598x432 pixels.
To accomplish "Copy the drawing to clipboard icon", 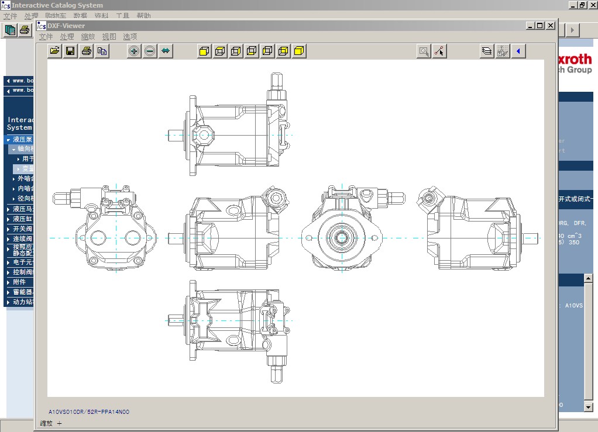I will coord(102,51).
